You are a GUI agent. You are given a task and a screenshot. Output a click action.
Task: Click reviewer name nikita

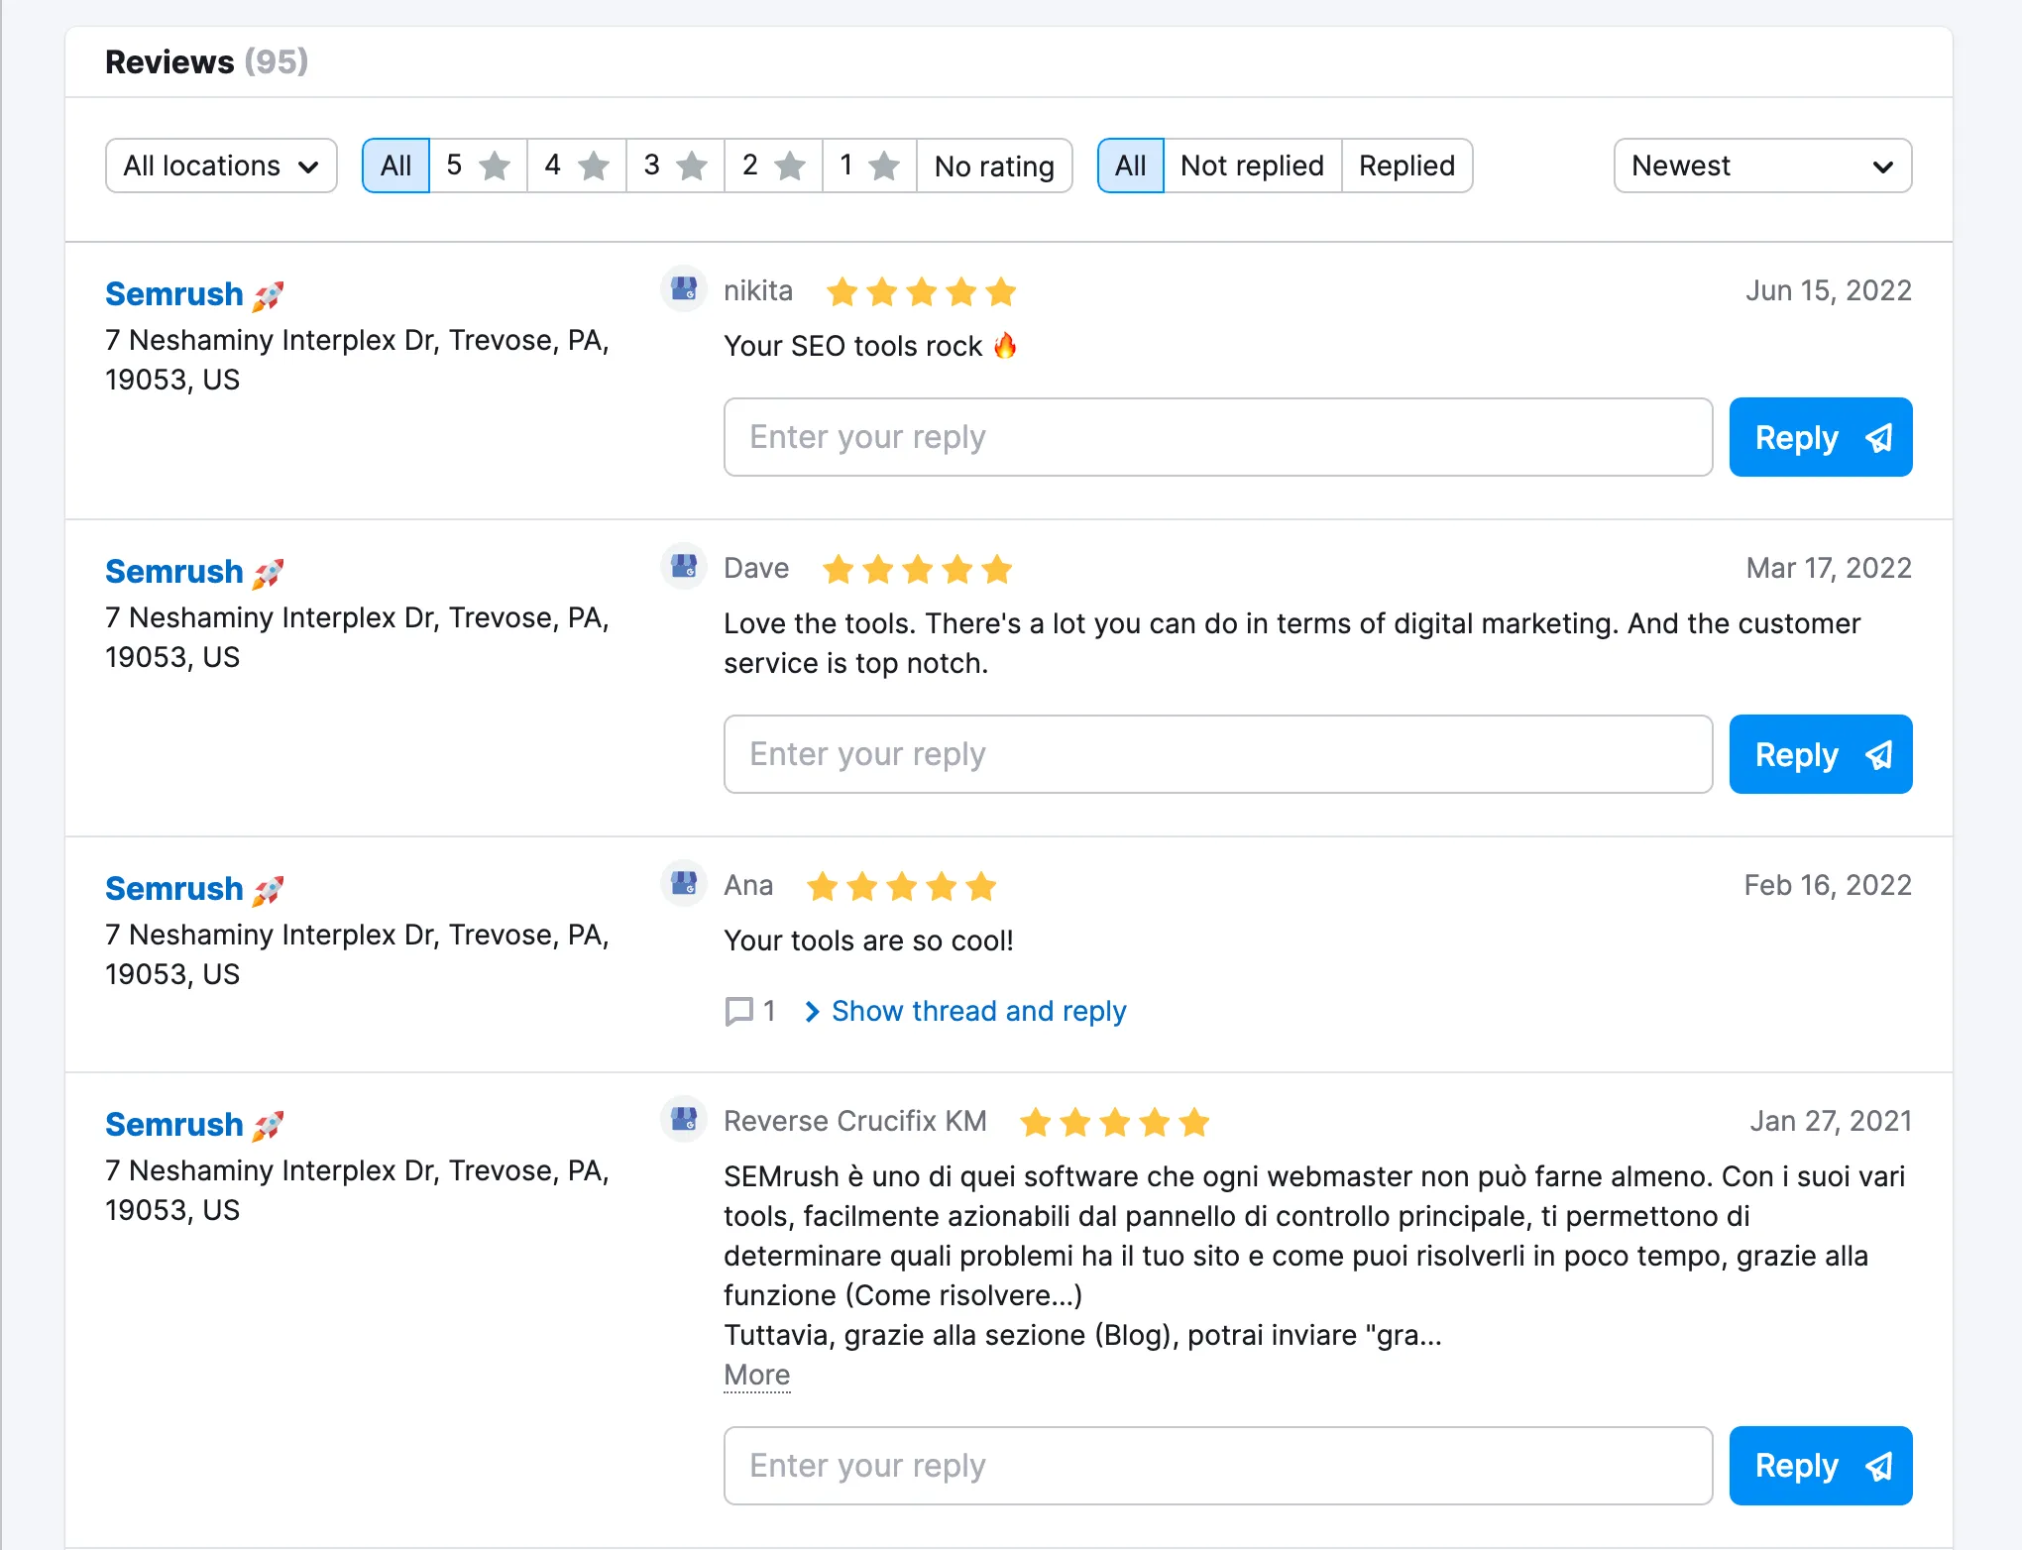pos(758,290)
